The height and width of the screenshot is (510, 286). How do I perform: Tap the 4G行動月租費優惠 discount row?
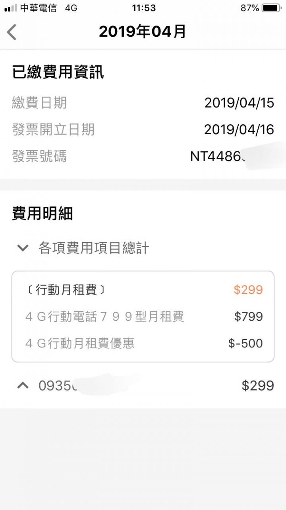(x=143, y=343)
